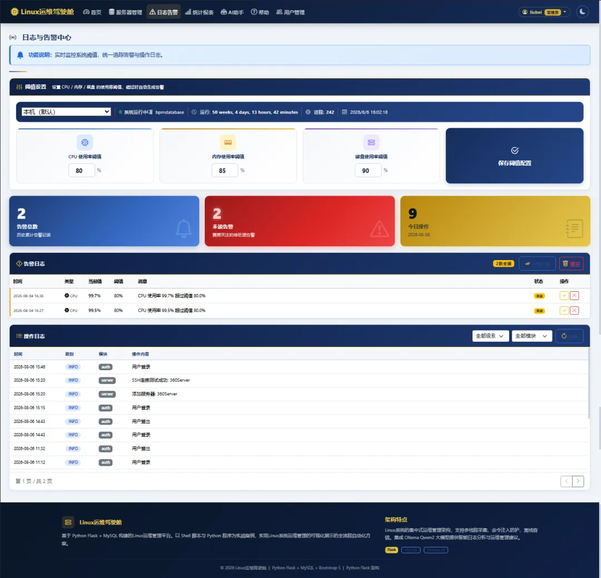This screenshot has height=578, width=601.
Task: Click the Flask tag in the footer
Action: (391, 550)
